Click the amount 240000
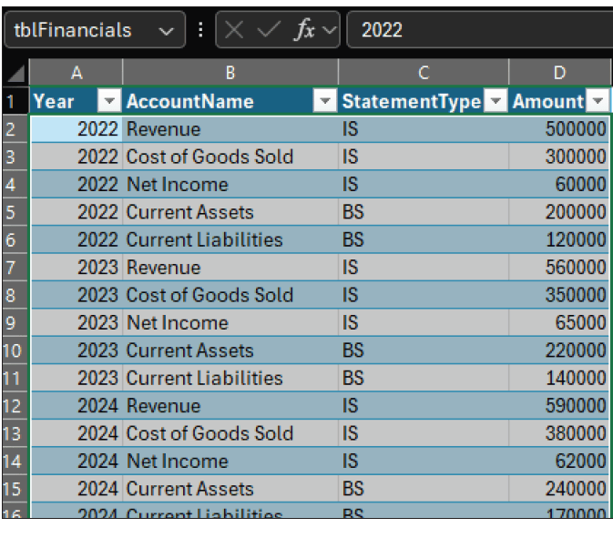Image resolution: width=613 pixels, height=538 pixels. click(559, 488)
